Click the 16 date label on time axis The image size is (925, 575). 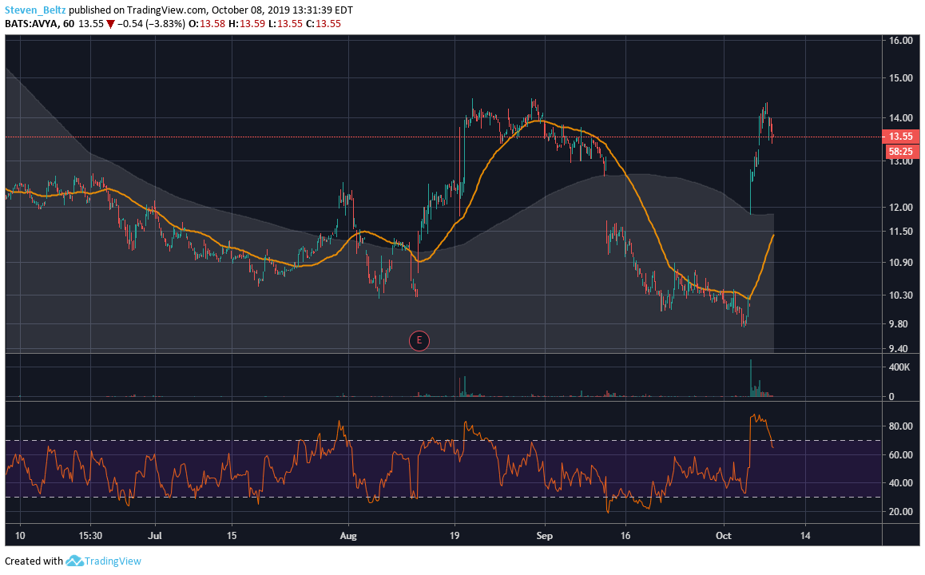coord(625,536)
